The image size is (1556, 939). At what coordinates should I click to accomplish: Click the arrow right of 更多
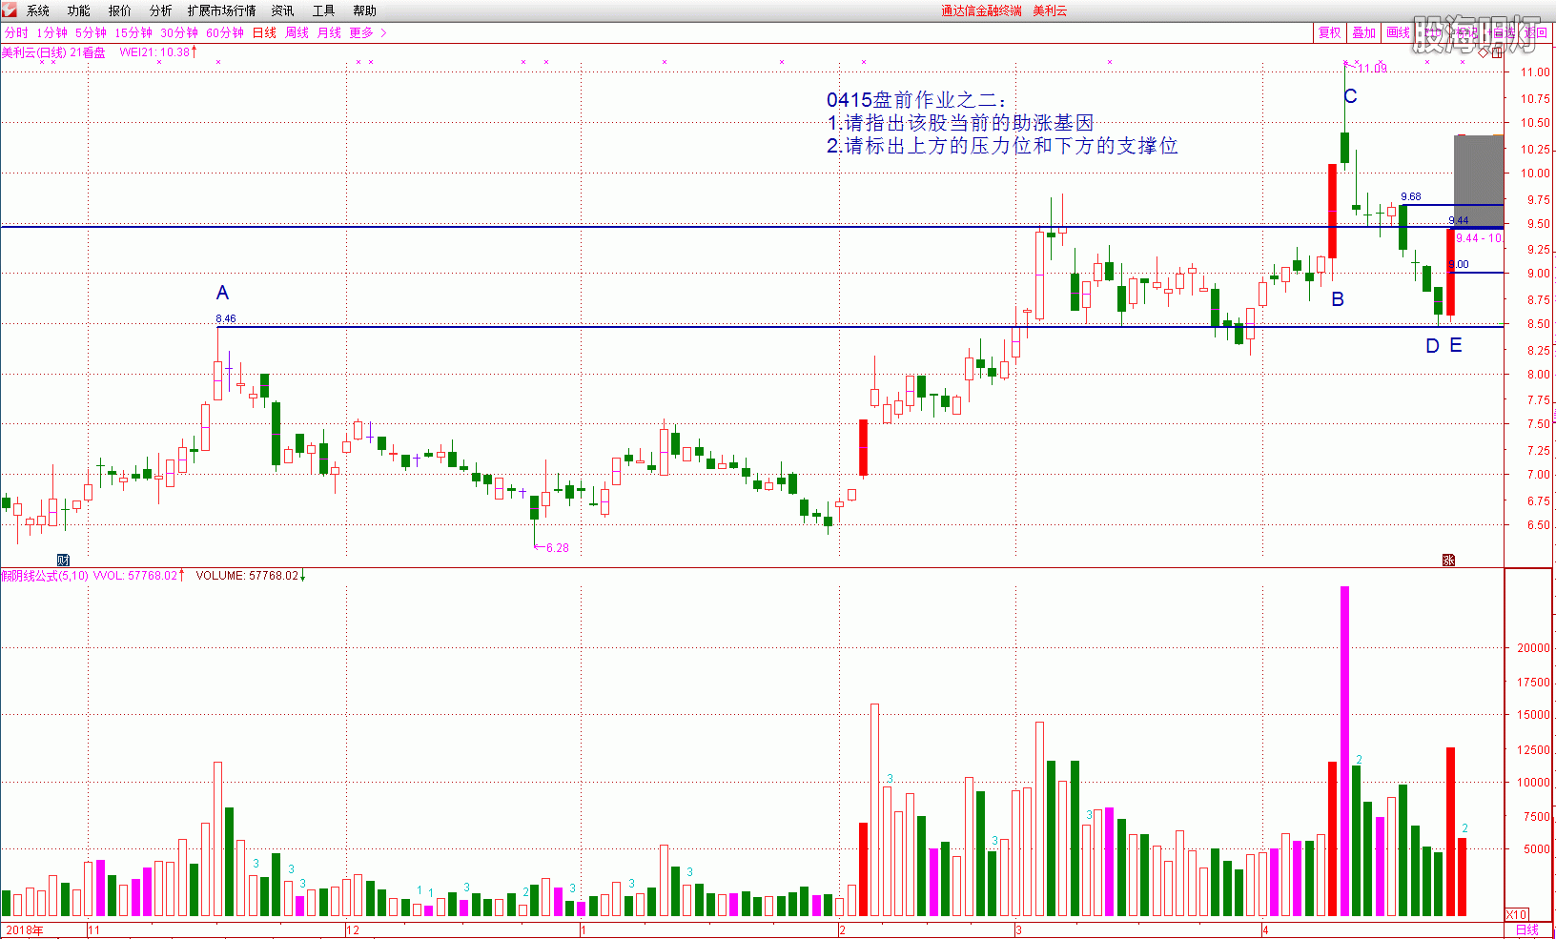tap(383, 32)
